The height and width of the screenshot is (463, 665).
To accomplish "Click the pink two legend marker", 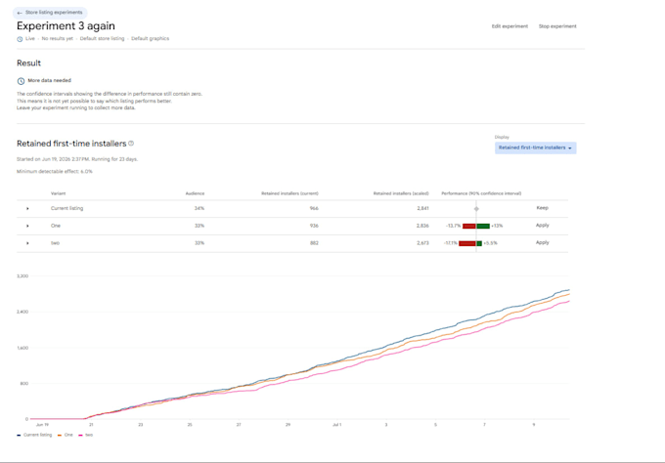I will coord(80,435).
